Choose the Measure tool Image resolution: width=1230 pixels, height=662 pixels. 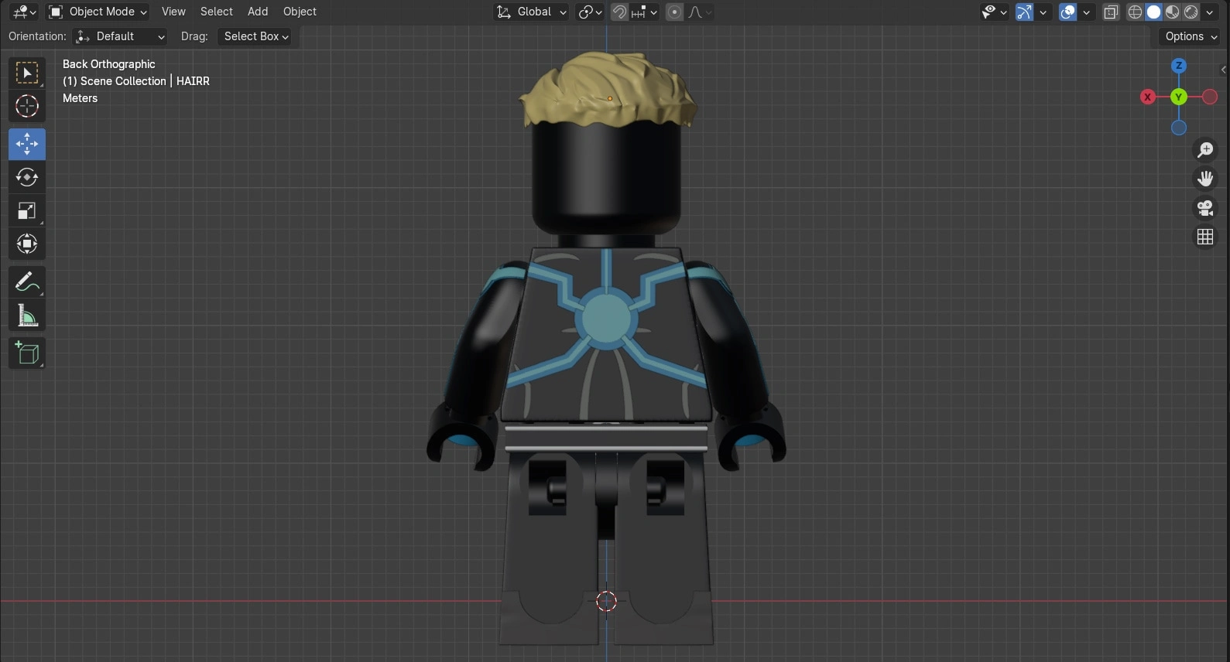pos(27,316)
